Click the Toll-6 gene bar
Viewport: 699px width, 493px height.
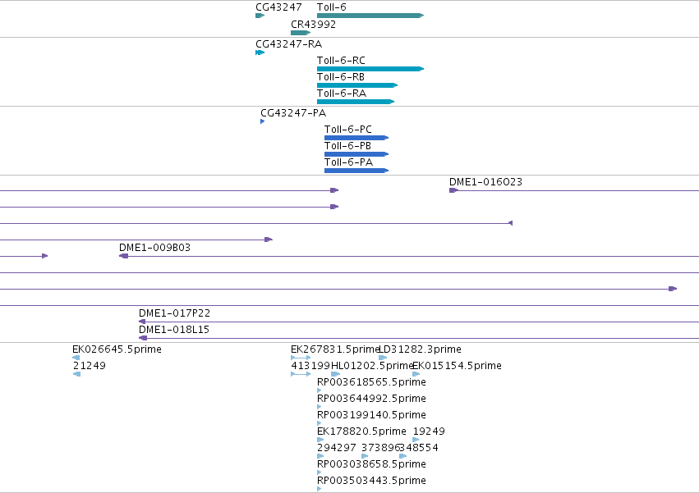pyautogui.click(x=370, y=16)
